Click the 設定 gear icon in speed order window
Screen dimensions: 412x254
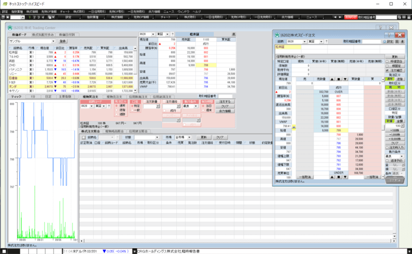tap(388, 42)
